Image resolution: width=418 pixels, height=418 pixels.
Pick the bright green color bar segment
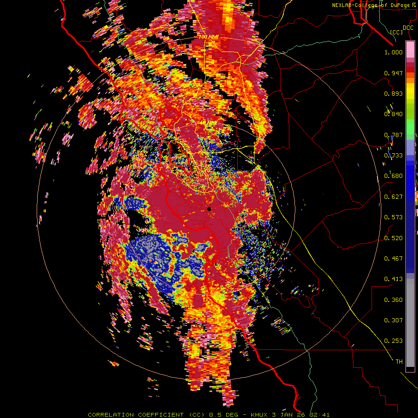(410, 127)
